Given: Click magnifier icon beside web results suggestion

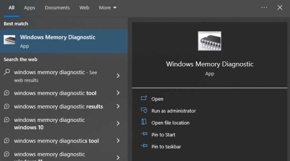Looking at the screenshot, I should coord(7,72).
